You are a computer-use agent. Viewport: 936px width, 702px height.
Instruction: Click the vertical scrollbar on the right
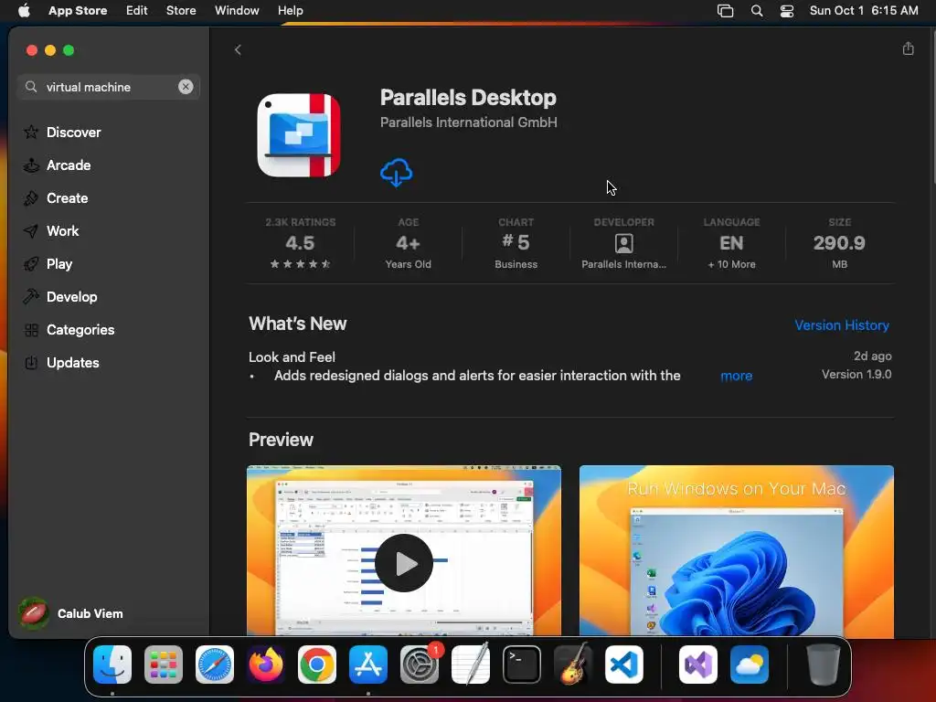[933, 108]
